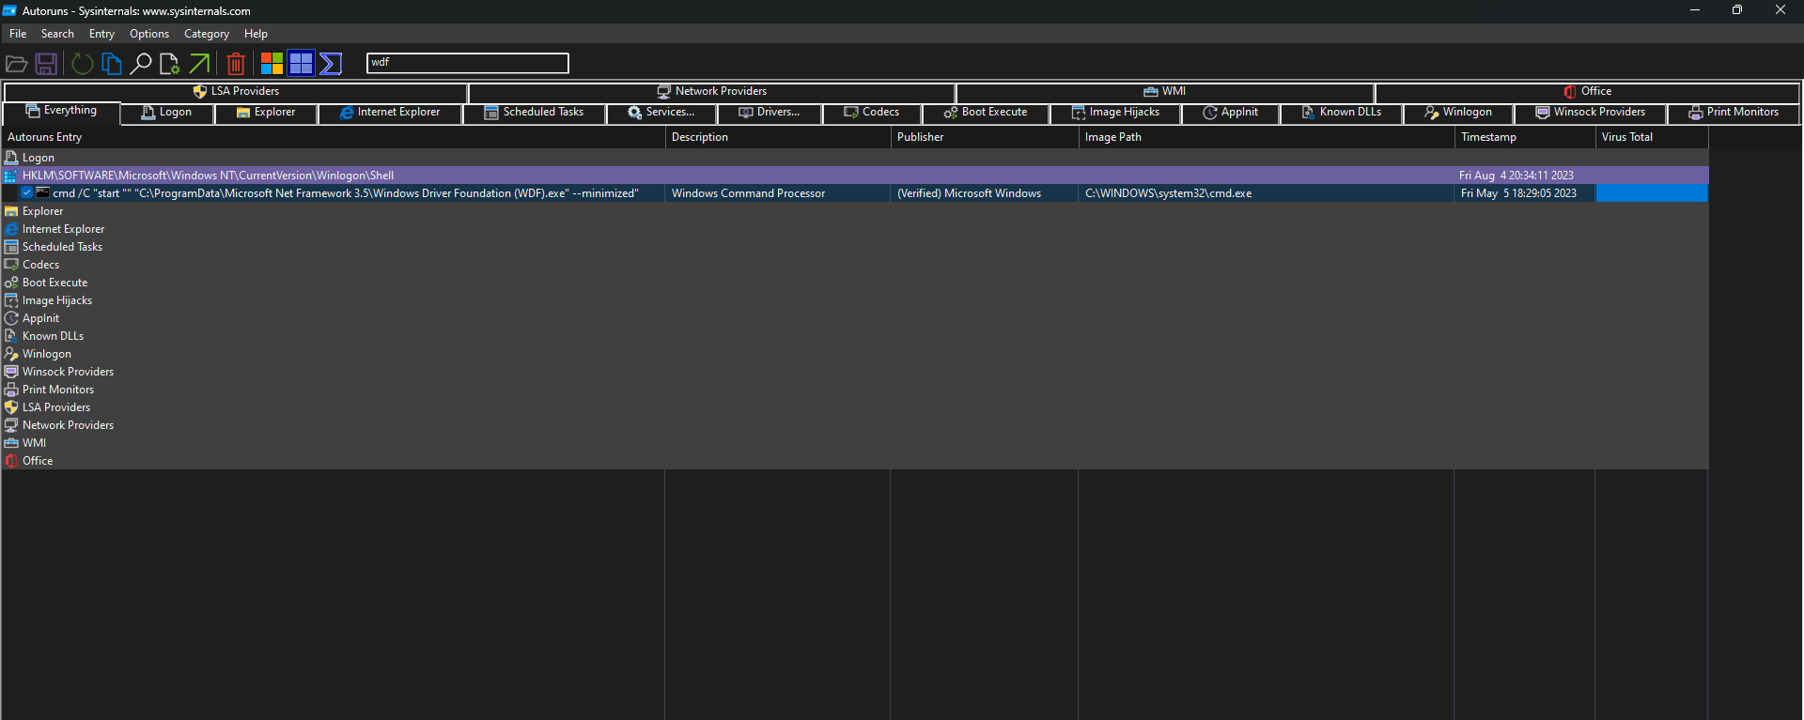1804x720 pixels.
Task: Switch to the LSA Providers tab
Action: pyautogui.click(x=236, y=92)
